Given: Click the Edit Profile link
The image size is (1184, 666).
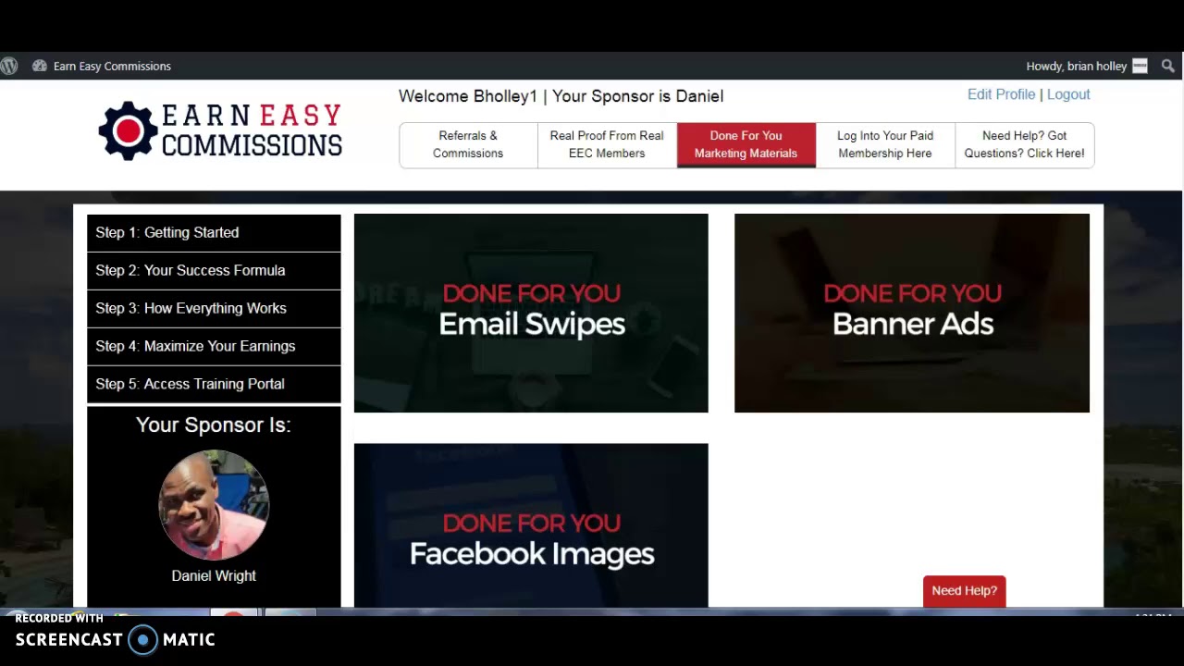Looking at the screenshot, I should (x=1001, y=94).
